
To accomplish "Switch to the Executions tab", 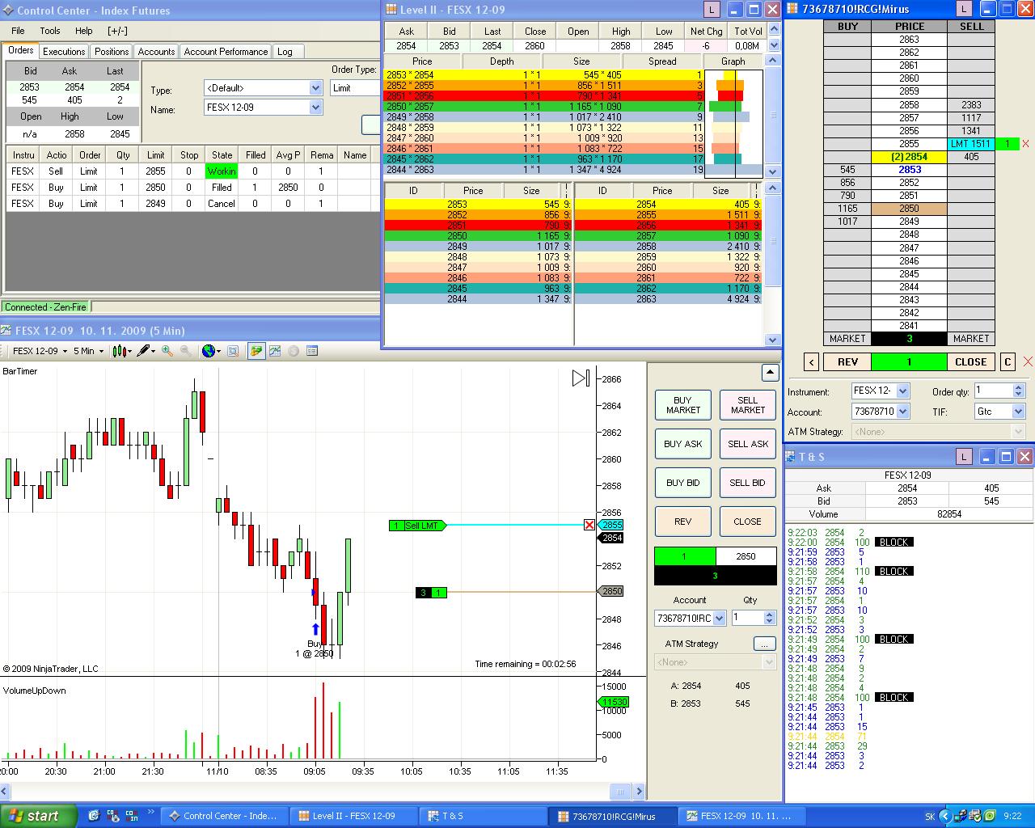I will coord(64,51).
